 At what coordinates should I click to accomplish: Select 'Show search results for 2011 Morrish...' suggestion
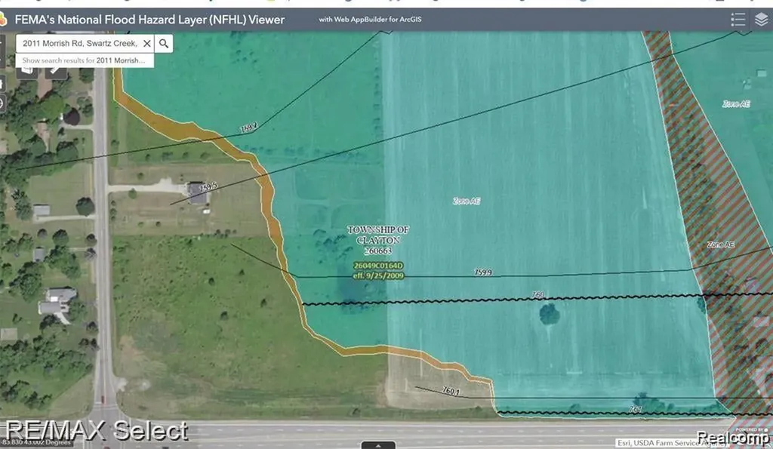pos(85,60)
